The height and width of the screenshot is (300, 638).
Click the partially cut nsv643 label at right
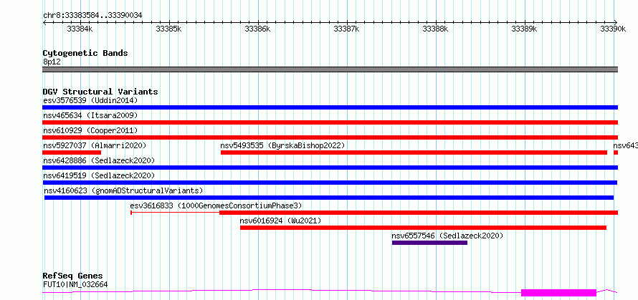625,145
